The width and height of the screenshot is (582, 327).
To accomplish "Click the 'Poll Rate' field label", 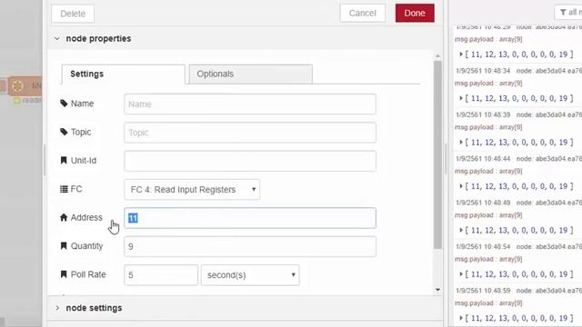I will pyautogui.click(x=88, y=274).
